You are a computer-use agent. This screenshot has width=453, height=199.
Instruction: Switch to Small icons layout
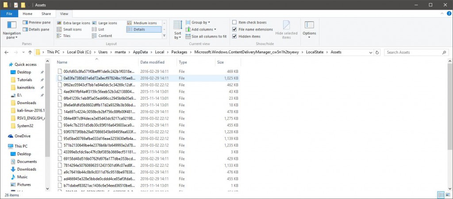pyautogui.click(x=69, y=30)
